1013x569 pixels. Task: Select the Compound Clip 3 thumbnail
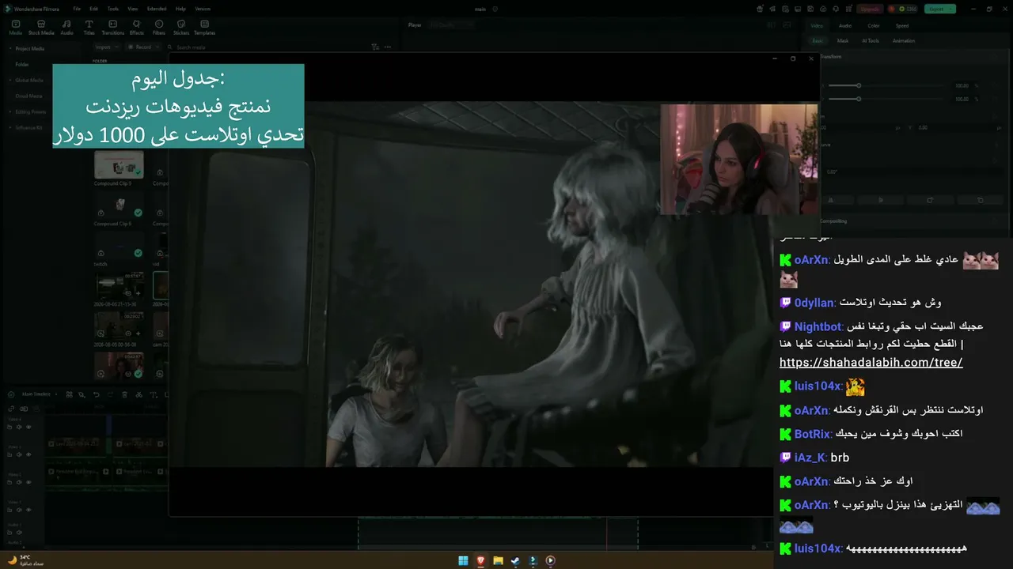[x=119, y=165]
